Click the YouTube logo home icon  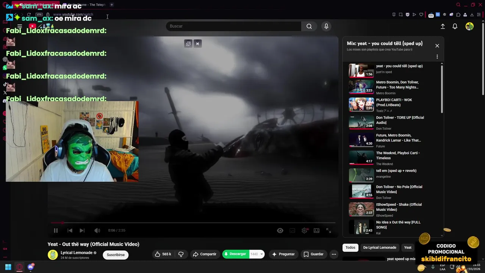click(33, 26)
